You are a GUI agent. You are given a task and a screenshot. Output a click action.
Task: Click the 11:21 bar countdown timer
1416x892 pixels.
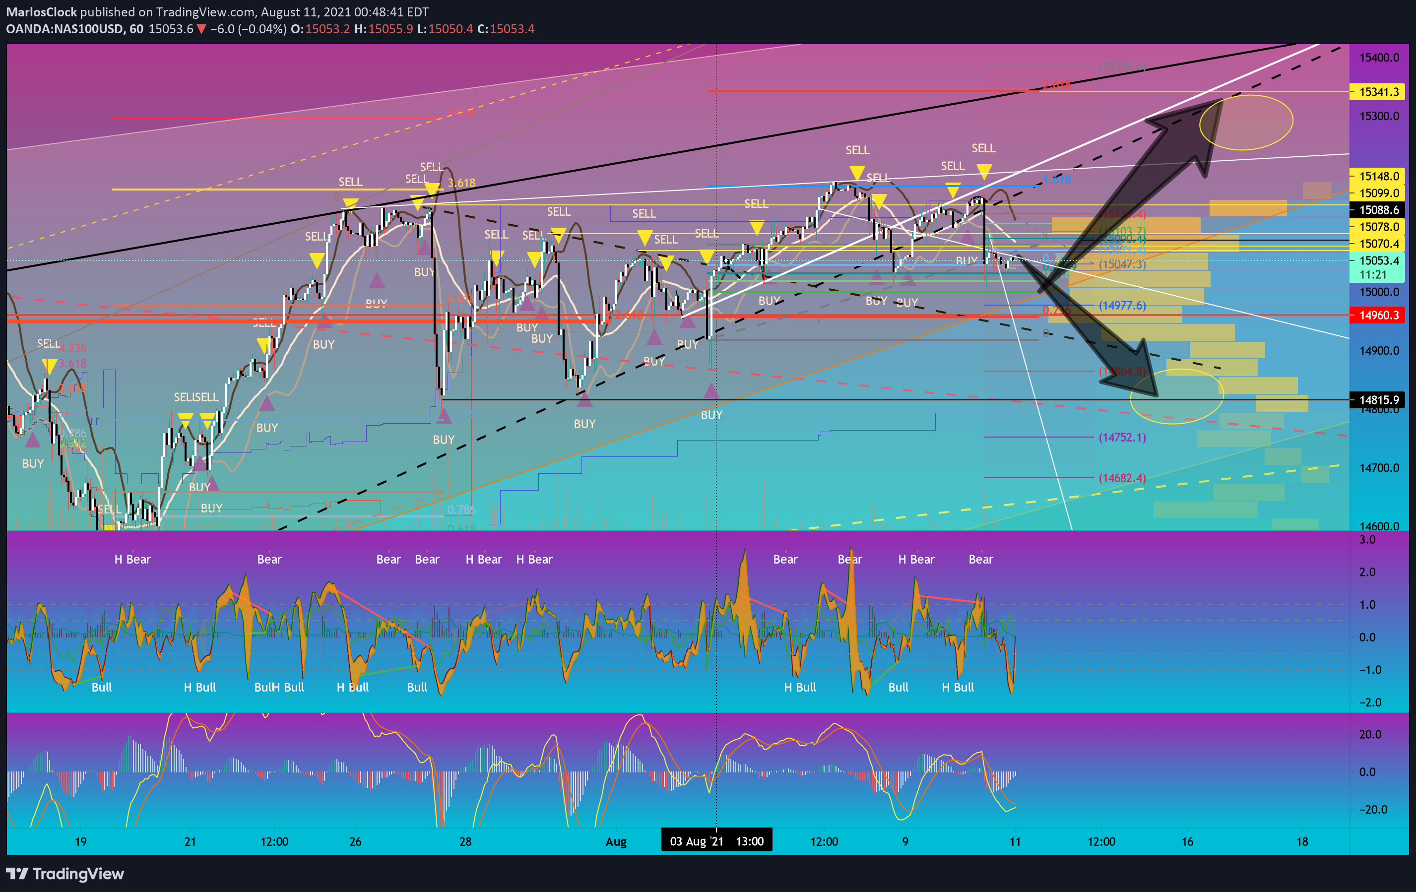[x=1373, y=275]
